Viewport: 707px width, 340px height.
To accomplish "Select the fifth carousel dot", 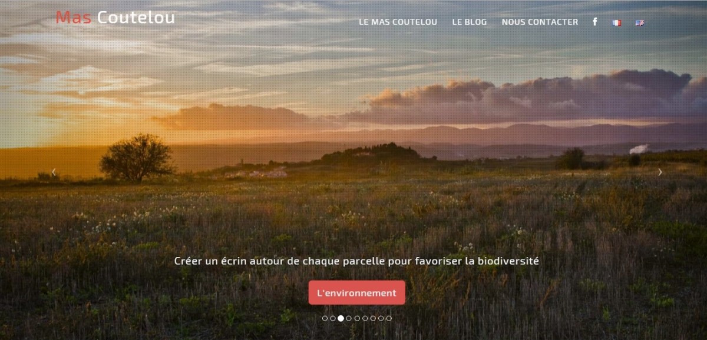I will pos(357,318).
